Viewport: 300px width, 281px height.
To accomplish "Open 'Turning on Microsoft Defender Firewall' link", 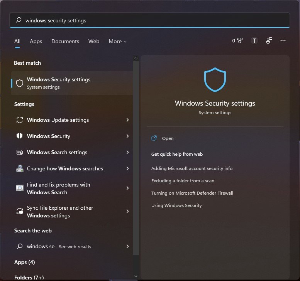I will pos(192,193).
